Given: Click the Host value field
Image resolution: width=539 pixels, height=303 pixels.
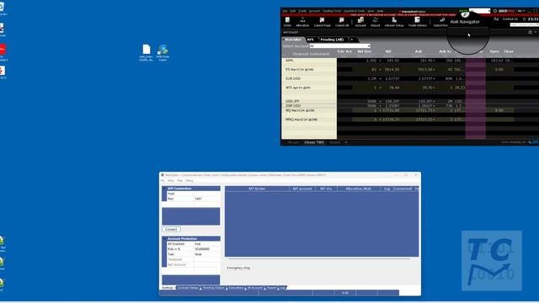Looking at the screenshot, I should (206, 194).
